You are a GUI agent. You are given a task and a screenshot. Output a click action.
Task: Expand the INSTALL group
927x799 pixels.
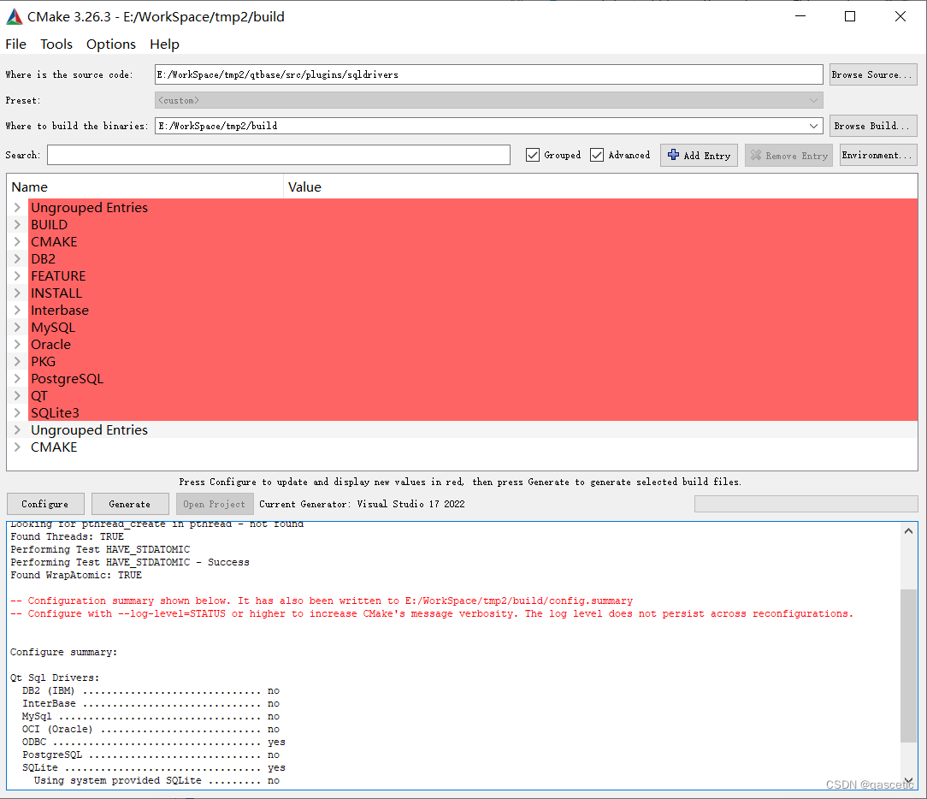point(17,293)
